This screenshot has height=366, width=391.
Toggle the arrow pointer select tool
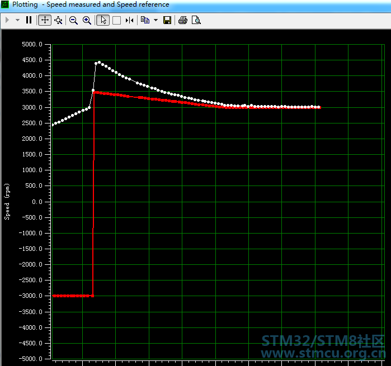(x=103, y=20)
